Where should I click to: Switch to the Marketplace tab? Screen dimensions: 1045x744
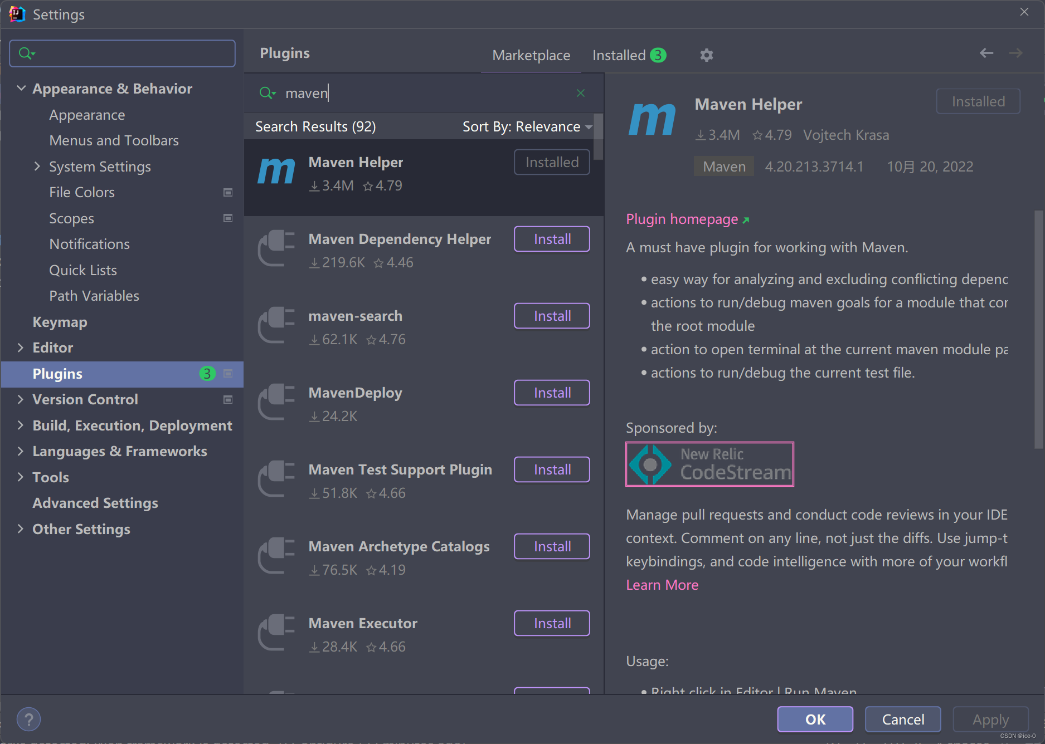click(x=531, y=55)
